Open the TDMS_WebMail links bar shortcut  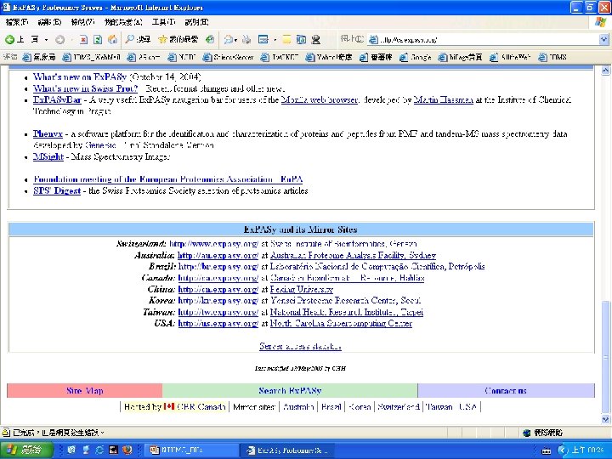tap(92, 58)
